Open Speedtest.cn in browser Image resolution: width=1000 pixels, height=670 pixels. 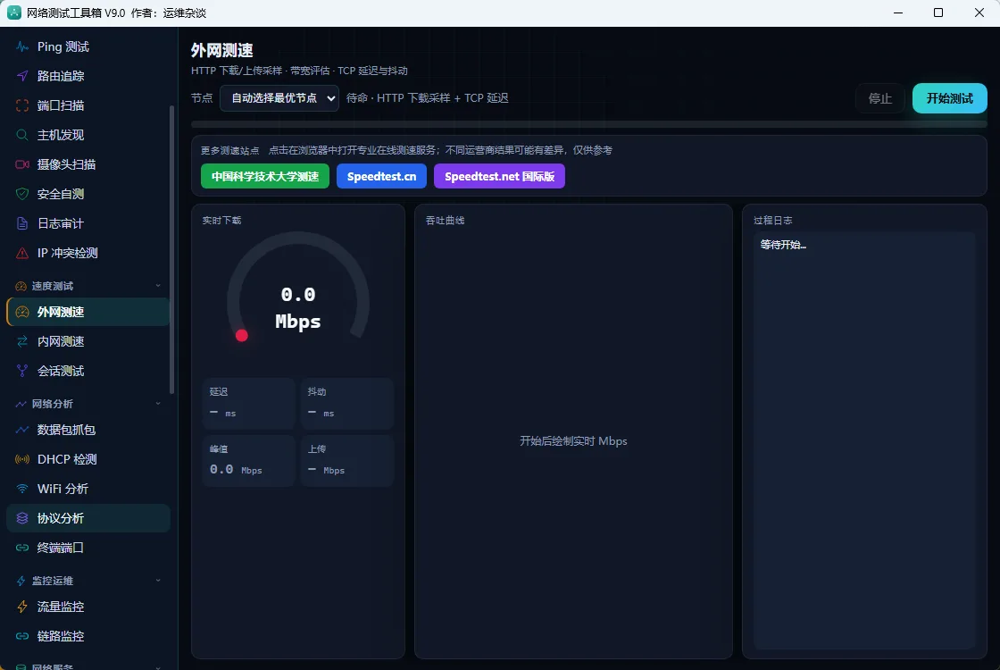coord(381,176)
